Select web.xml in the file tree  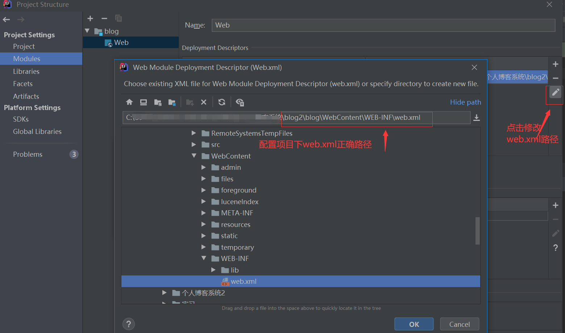[x=244, y=281]
